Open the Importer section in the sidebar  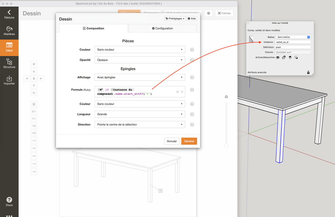[9, 80]
